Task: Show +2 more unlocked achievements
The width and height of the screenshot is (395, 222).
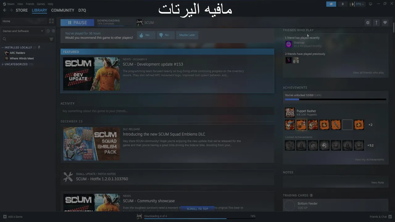Action: tap(370, 125)
